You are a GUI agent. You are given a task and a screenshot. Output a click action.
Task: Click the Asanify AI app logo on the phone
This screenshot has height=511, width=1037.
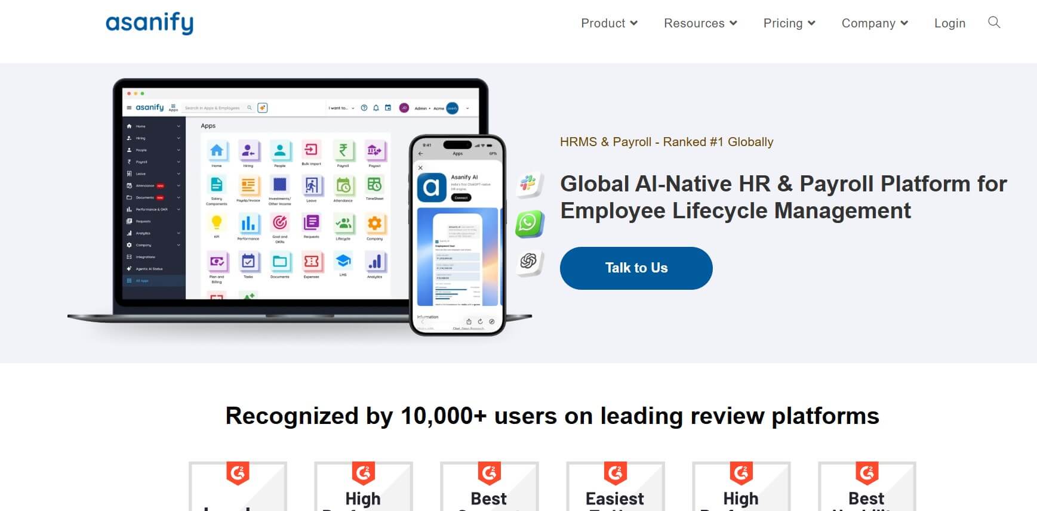coord(432,187)
